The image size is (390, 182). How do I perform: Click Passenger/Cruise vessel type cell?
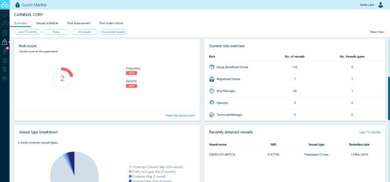point(316,155)
